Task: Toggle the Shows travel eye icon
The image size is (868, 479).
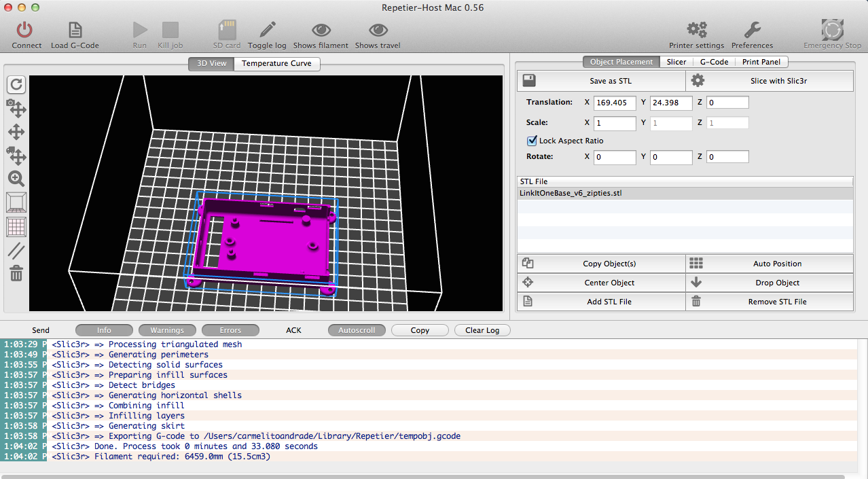Action: point(378,30)
